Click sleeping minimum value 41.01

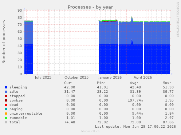point(102,87)
